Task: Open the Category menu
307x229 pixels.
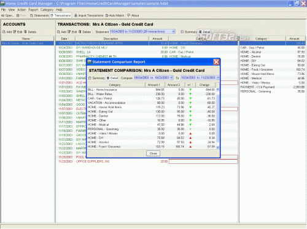Action: click(47, 10)
